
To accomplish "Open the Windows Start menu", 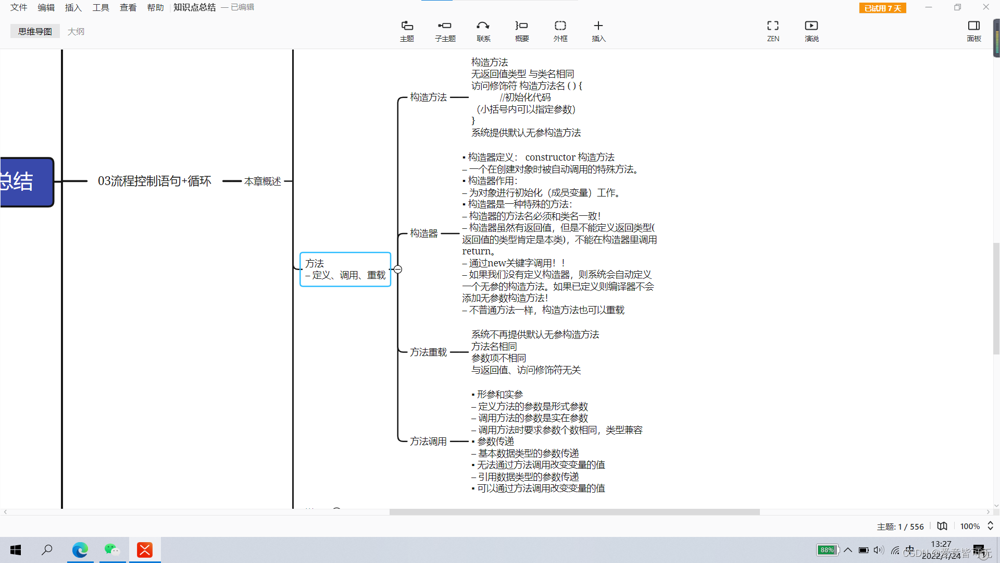I will (x=16, y=550).
